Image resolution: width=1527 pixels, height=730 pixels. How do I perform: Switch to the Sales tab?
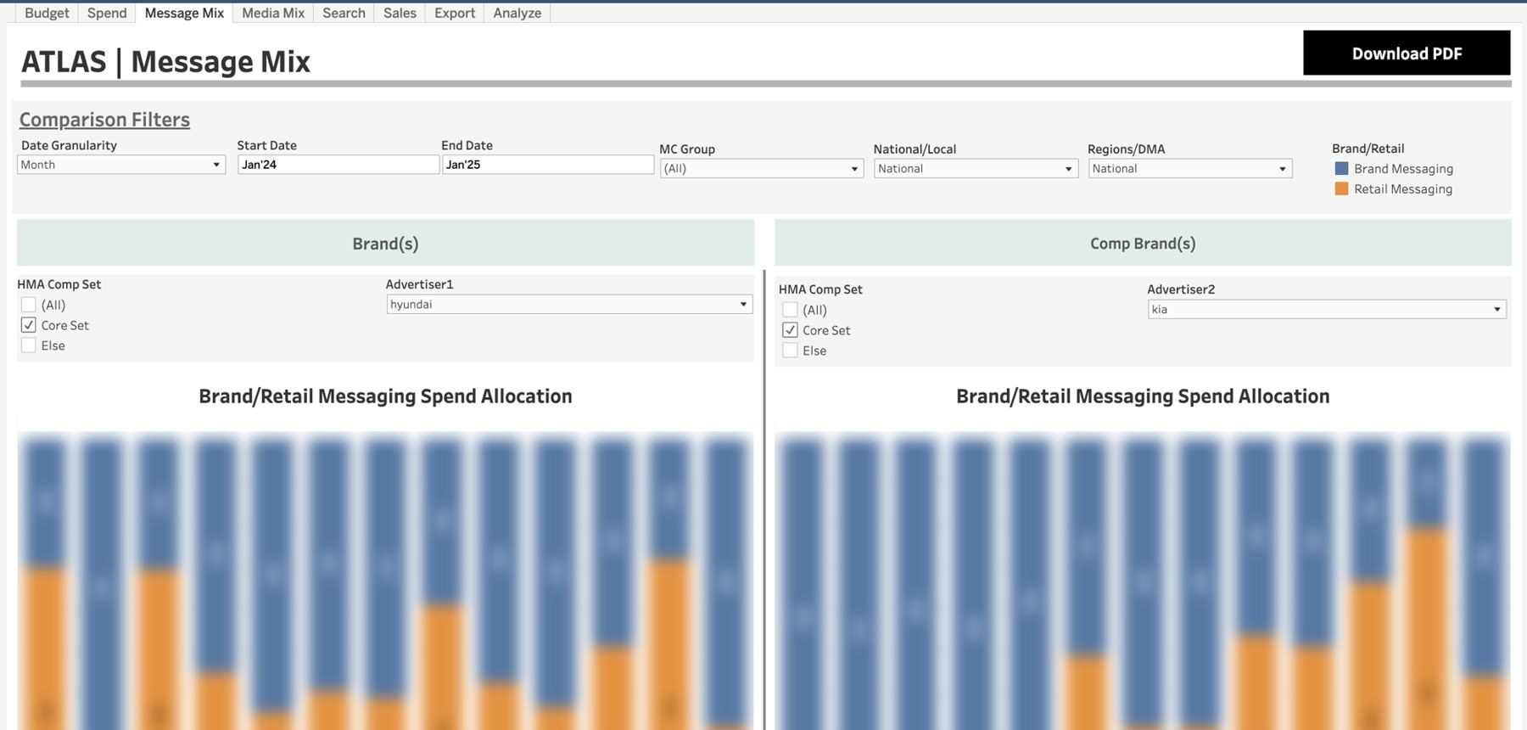click(400, 13)
